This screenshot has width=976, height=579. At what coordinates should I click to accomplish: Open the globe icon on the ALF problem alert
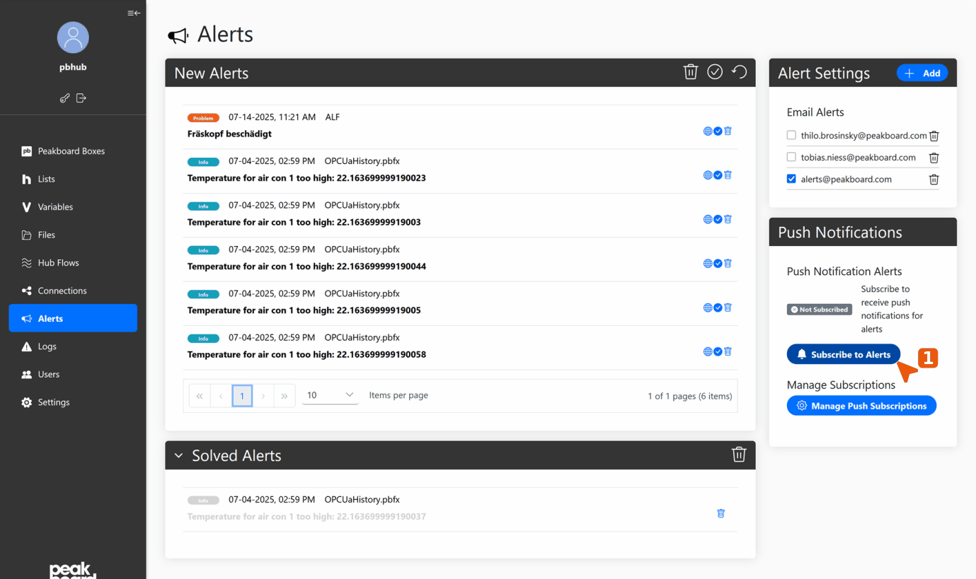click(x=707, y=130)
